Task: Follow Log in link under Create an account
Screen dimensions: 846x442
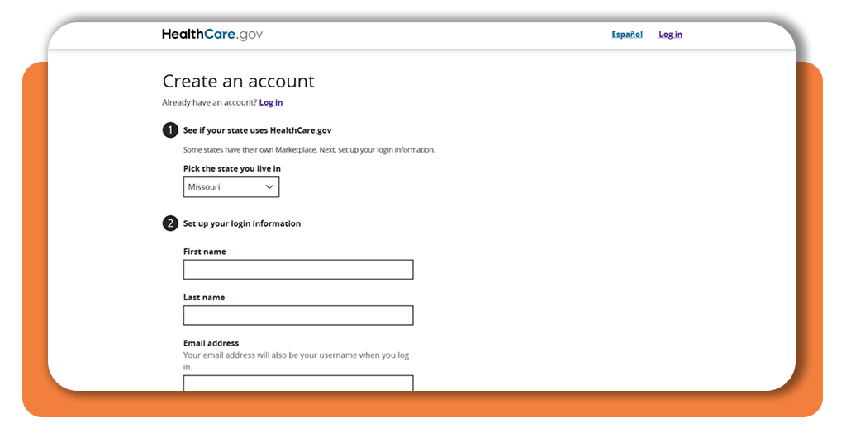Action: point(271,102)
